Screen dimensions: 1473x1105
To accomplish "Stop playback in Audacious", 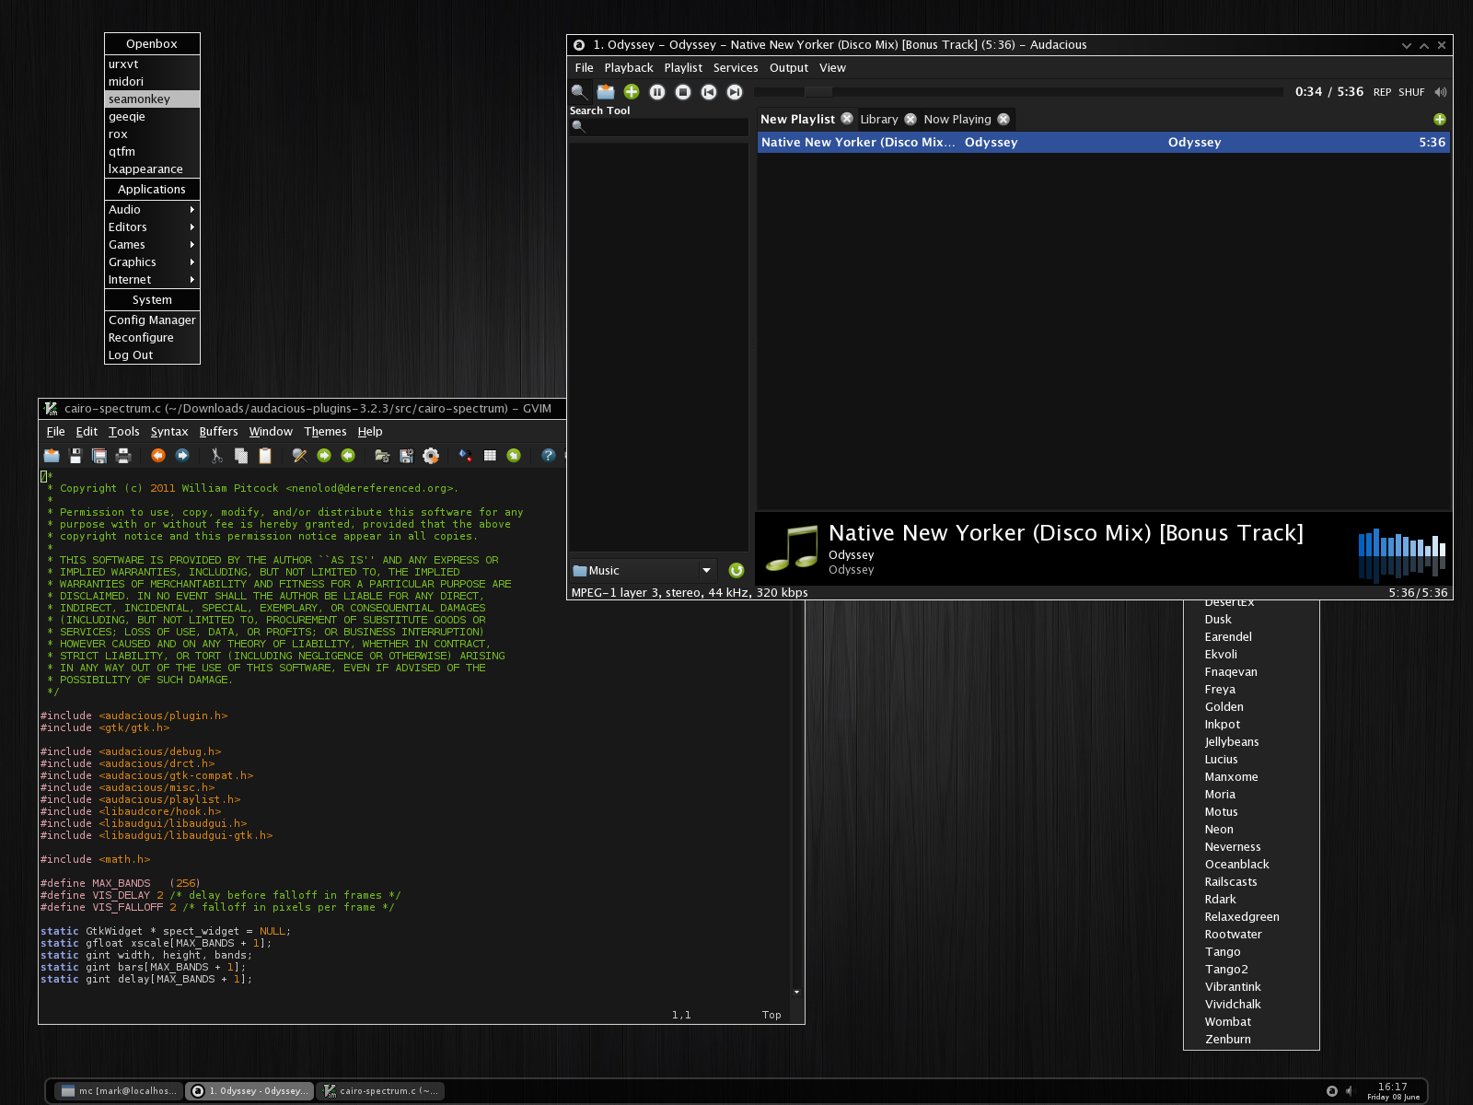I will [x=683, y=91].
